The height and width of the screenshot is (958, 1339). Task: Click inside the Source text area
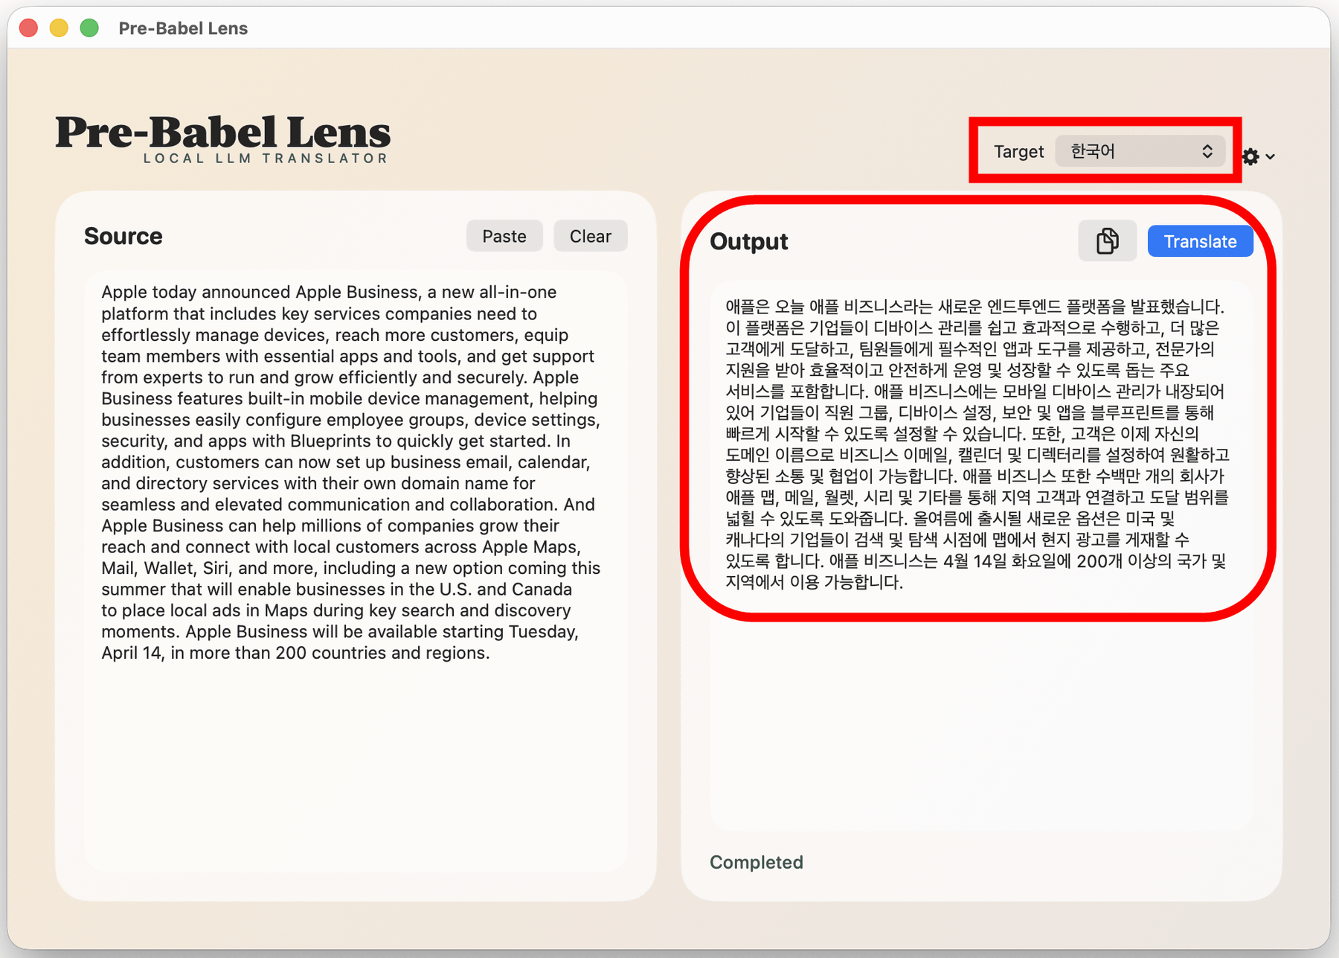pos(356,571)
